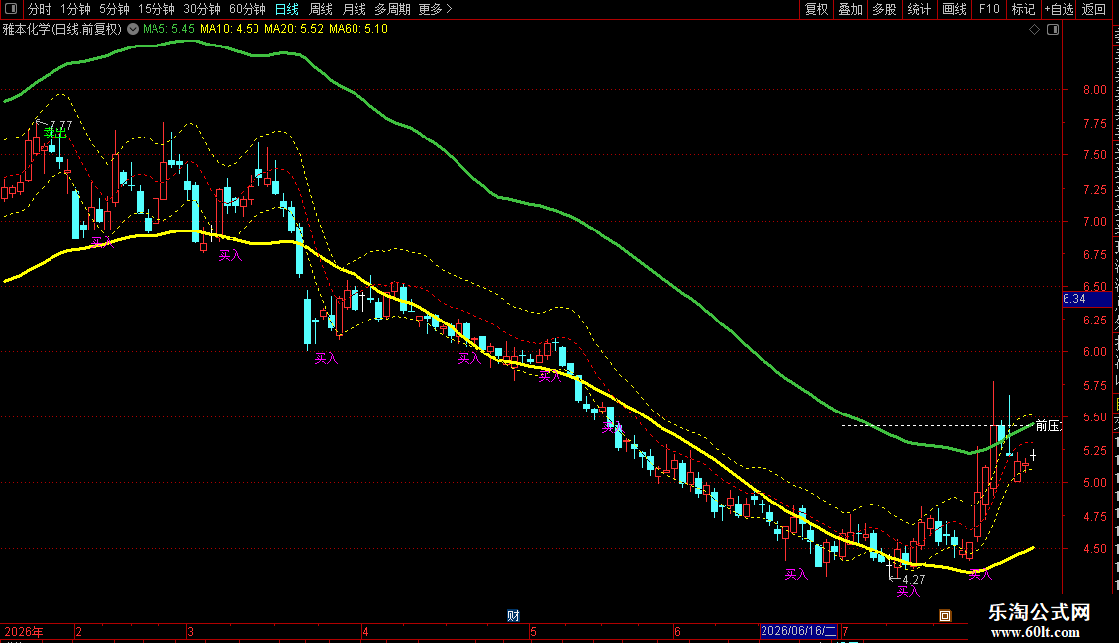Click the 标记 mark button

tap(1023, 9)
